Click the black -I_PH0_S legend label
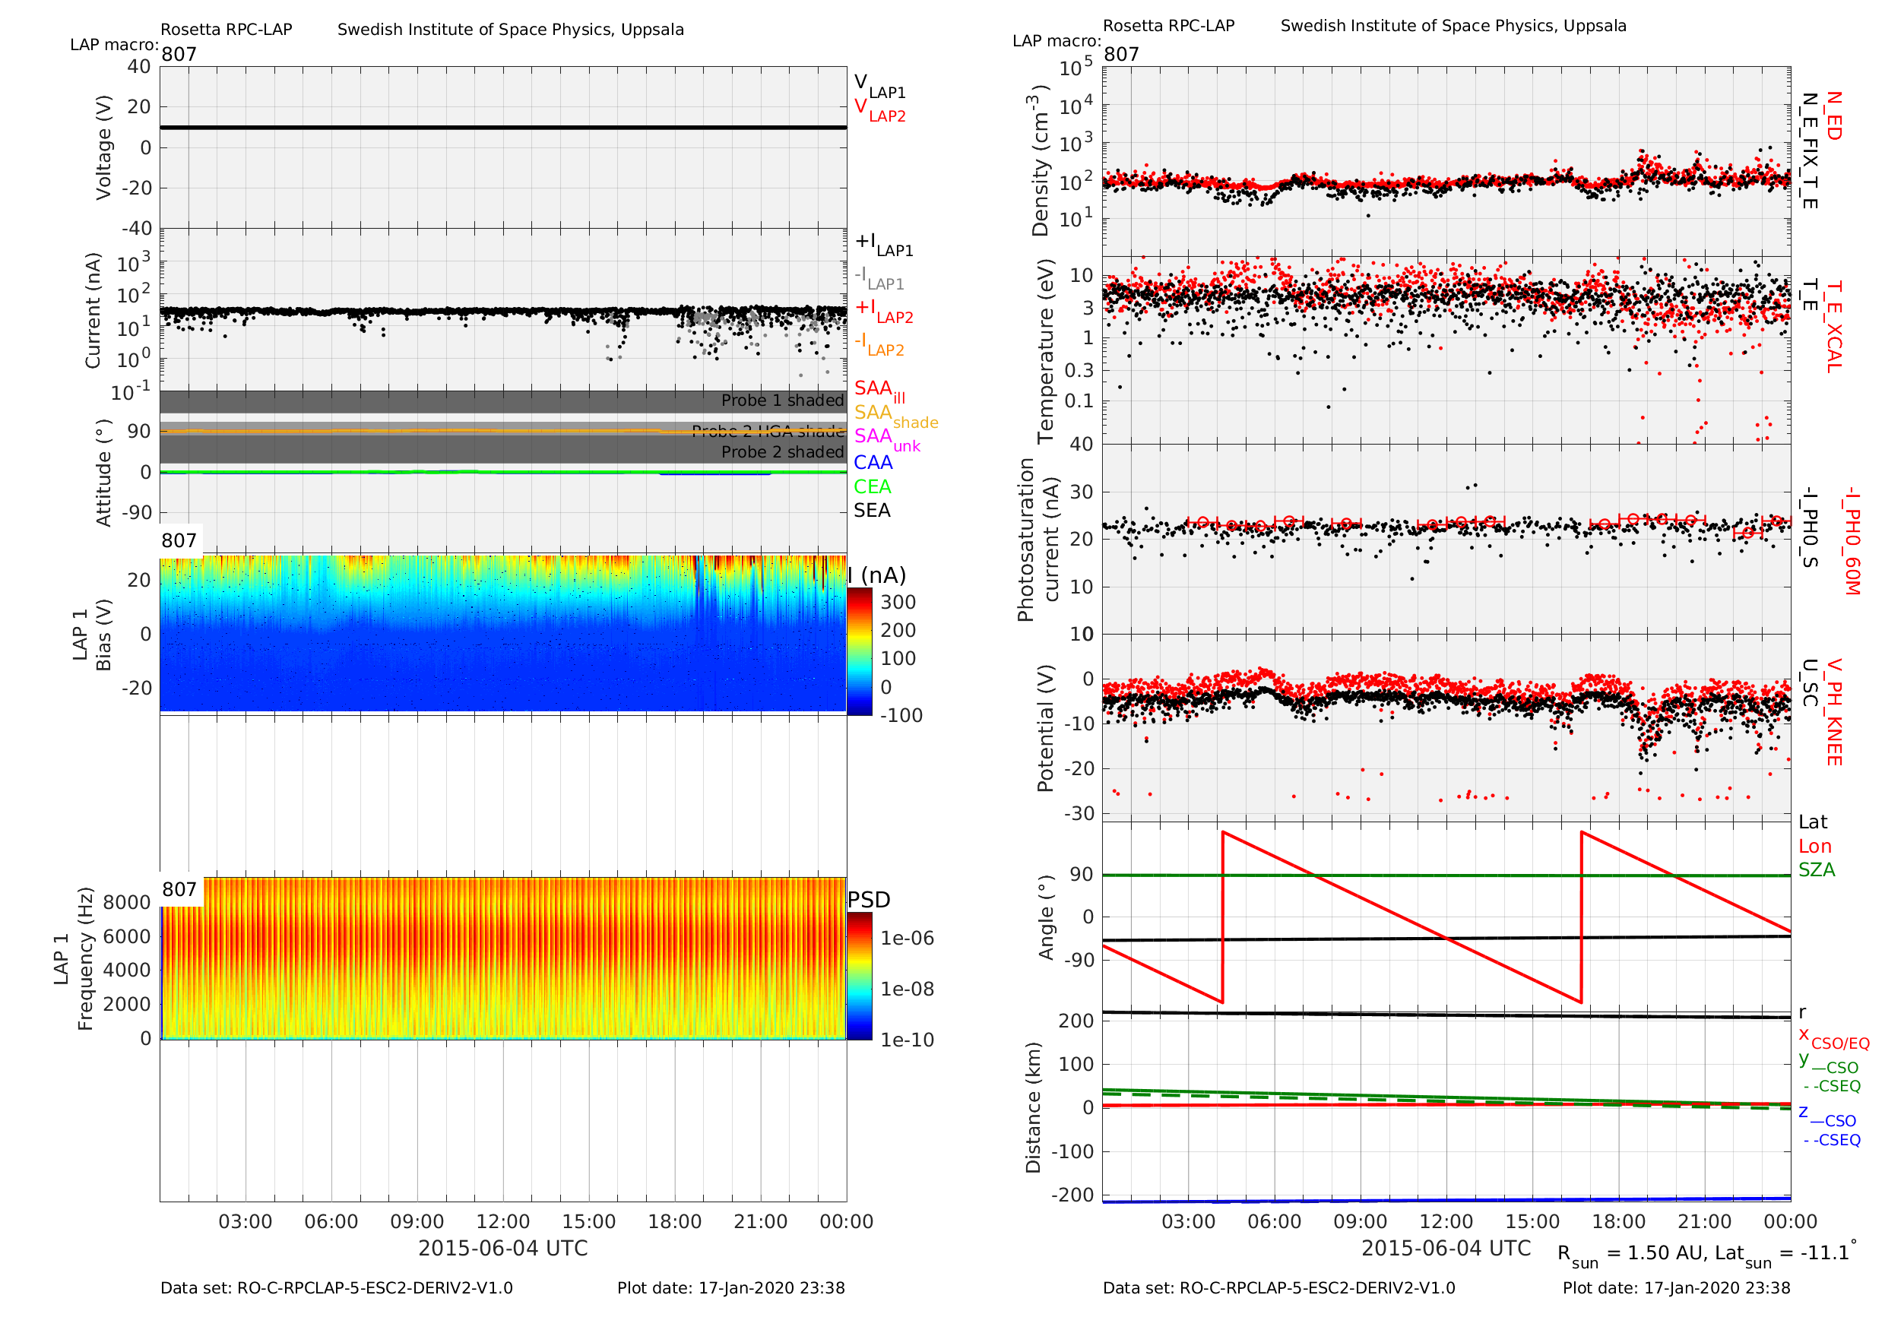 (x=1810, y=527)
